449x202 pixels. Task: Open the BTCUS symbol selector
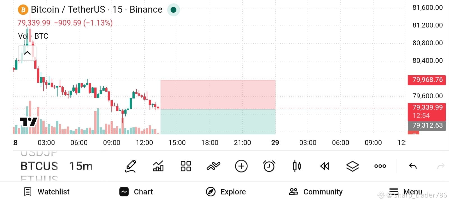[39, 166]
